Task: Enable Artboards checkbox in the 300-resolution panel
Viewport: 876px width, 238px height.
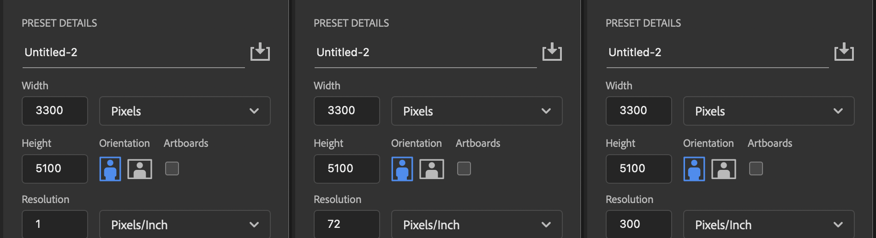Action: (x=756, y=168)
